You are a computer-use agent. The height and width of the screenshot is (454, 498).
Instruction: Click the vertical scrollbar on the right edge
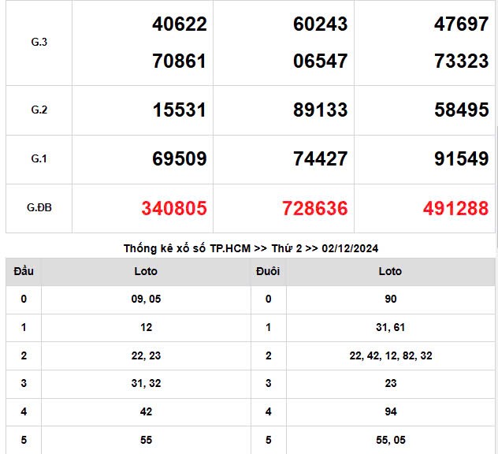[496, 188]
